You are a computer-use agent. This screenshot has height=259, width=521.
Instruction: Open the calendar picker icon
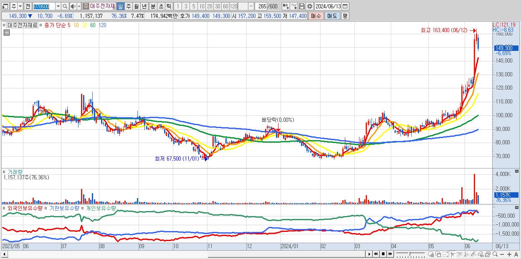pos(345,6)
